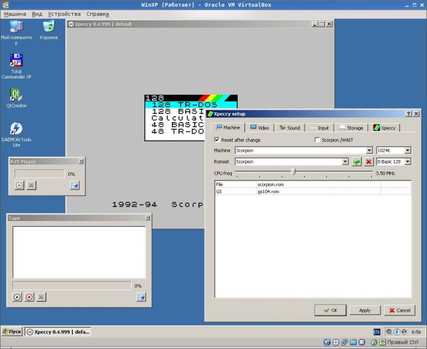Confirm the setup with the OK button
The width and height of the screenshot is (427, 349).
[330, 310]
